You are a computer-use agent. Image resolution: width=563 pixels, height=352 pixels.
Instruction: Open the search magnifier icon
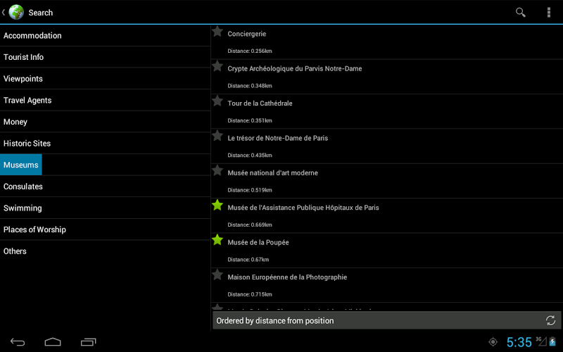pos(520,12)
